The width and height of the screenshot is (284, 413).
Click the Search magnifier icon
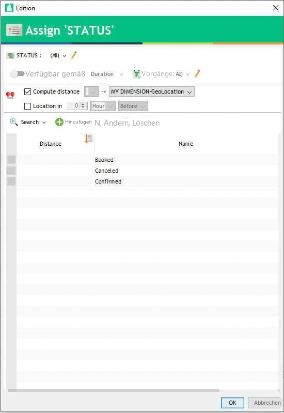[x=13, y=122]
